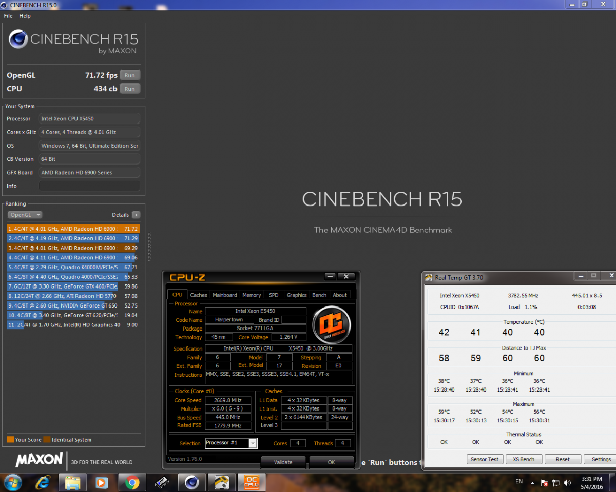This screenshot has width=616, height=492.
Task: Switch to Cinebench via its taskbar icon
Action: (191, 482)
